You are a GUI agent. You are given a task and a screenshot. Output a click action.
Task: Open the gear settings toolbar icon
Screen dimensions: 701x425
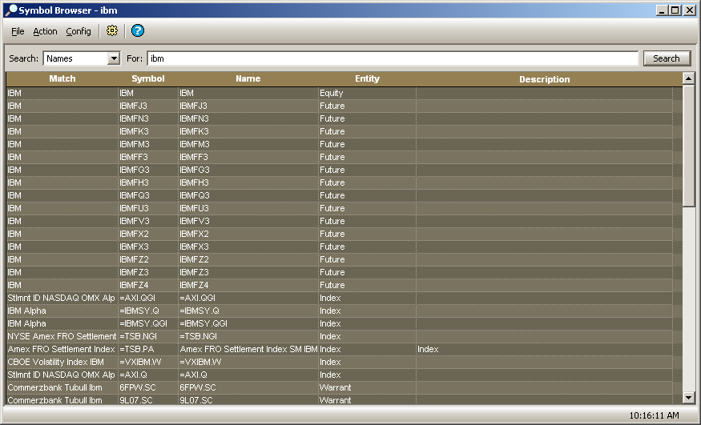click(112, 30)
